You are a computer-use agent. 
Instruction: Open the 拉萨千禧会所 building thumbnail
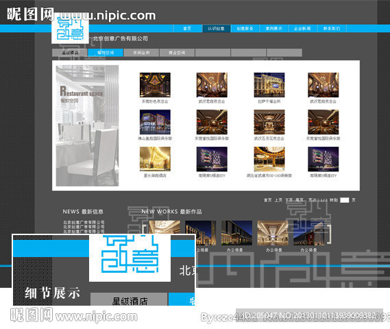point(269,85)
